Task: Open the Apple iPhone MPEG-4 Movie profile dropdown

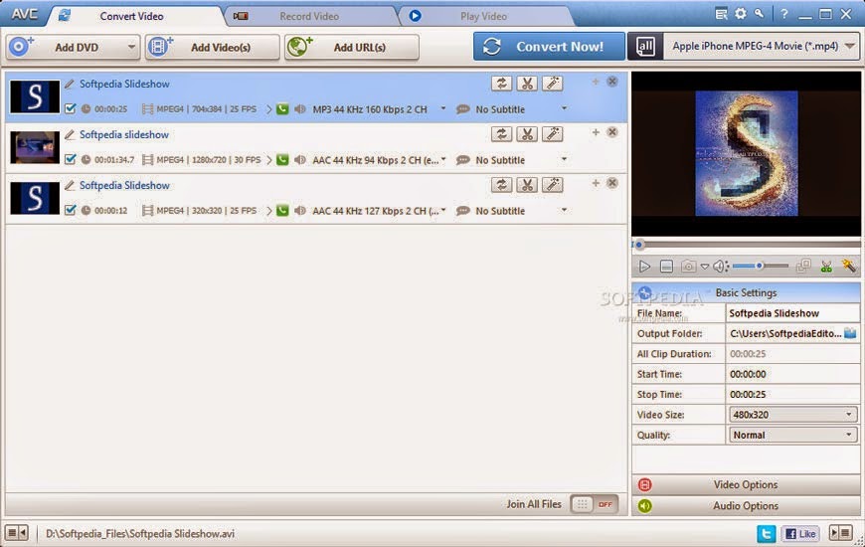Action: (762, 47)
